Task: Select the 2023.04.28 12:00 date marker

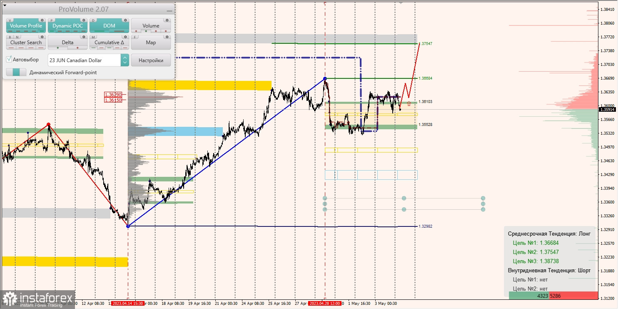Action: click(325, 304)
